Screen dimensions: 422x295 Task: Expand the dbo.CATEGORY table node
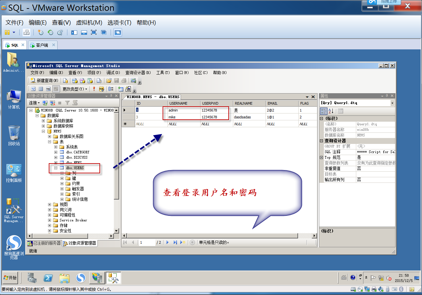click(x=56, y=152)
